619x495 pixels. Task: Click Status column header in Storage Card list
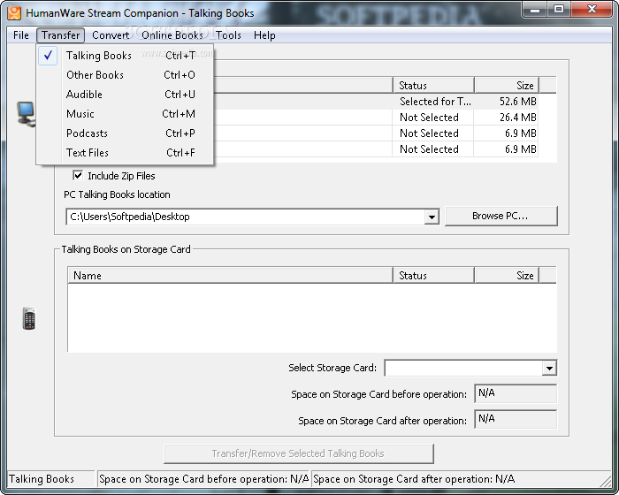[433, 275]
